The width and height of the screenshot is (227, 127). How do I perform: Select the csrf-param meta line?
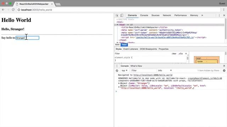152,30
